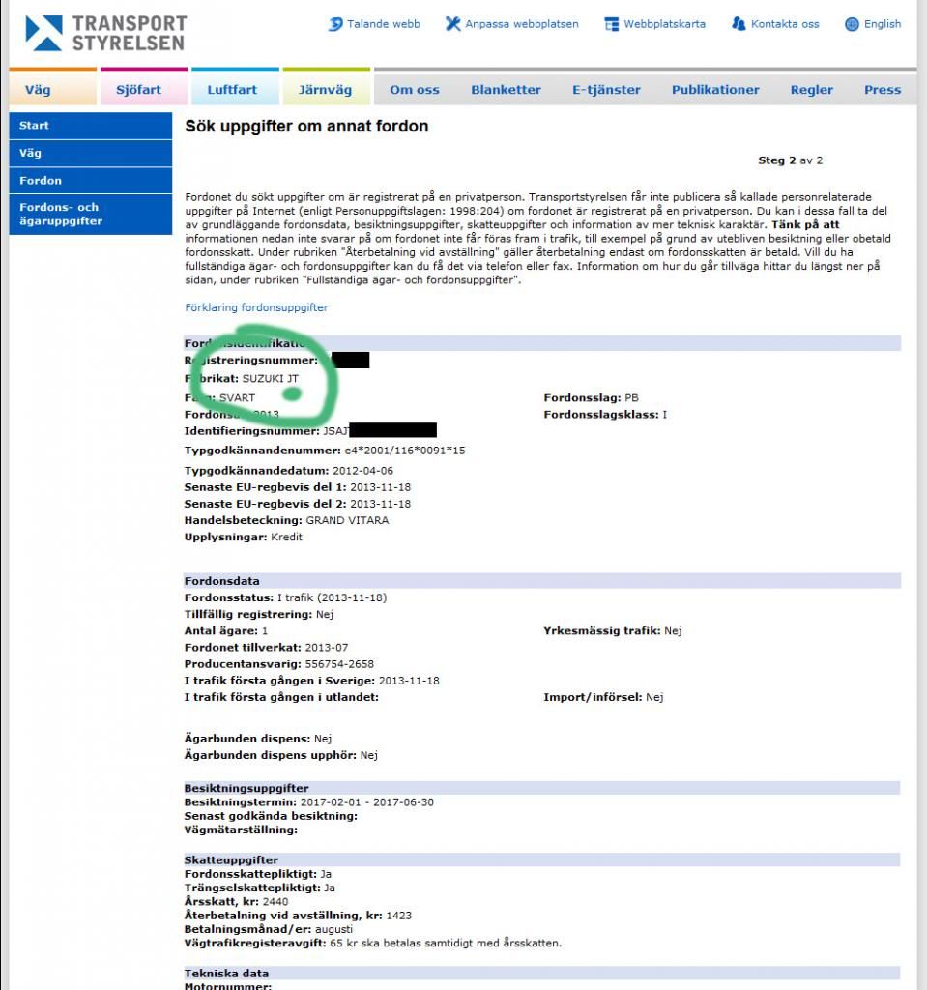Switch to the Sjöfart tab
The width and height of the screenshot is (927, 990).
click(140, 88)
